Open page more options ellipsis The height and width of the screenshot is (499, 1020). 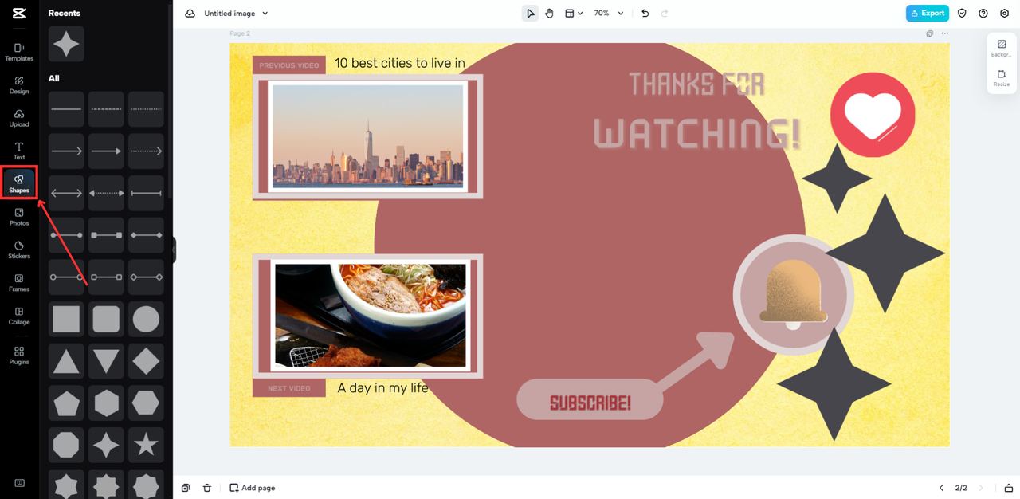point(945,33)
